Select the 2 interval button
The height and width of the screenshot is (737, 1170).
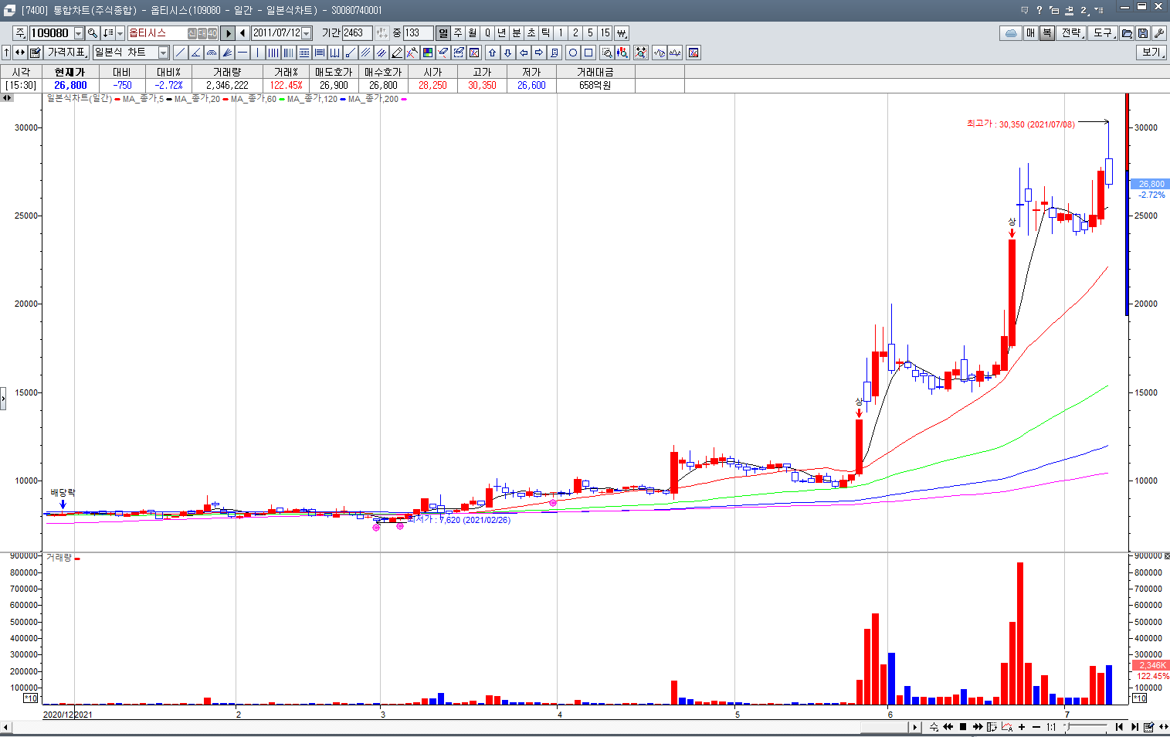tap(575, 33)
